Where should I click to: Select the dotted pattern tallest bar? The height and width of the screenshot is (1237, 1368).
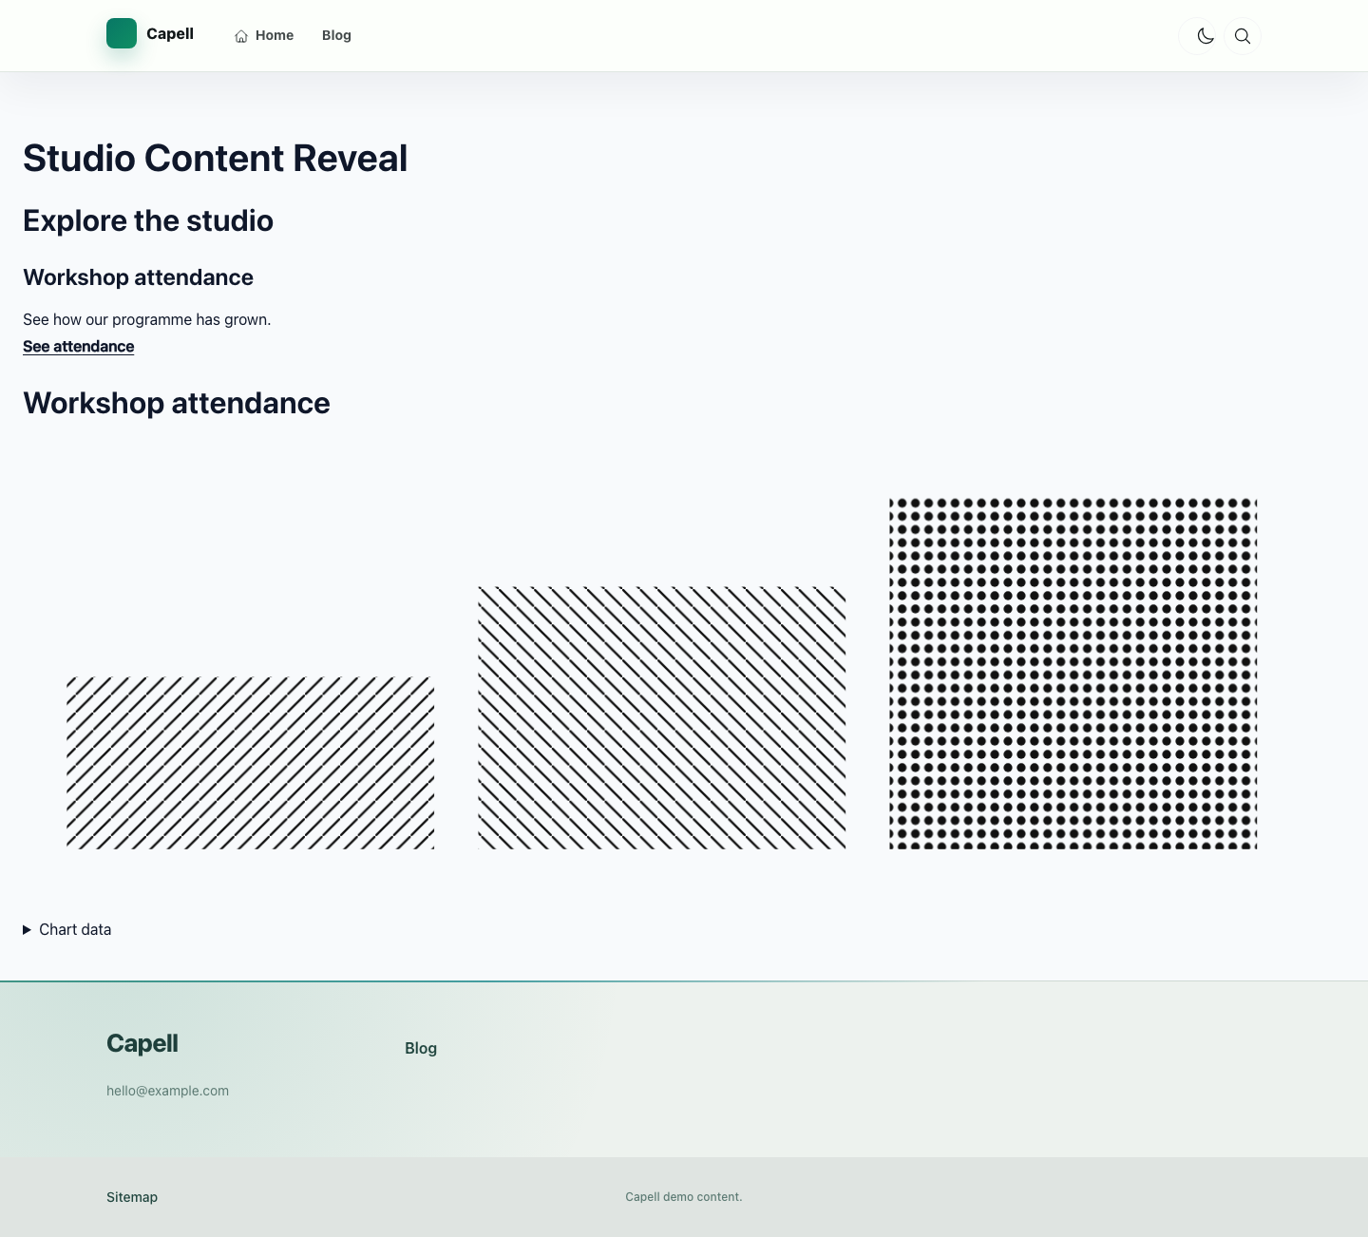pos(1073,673)
